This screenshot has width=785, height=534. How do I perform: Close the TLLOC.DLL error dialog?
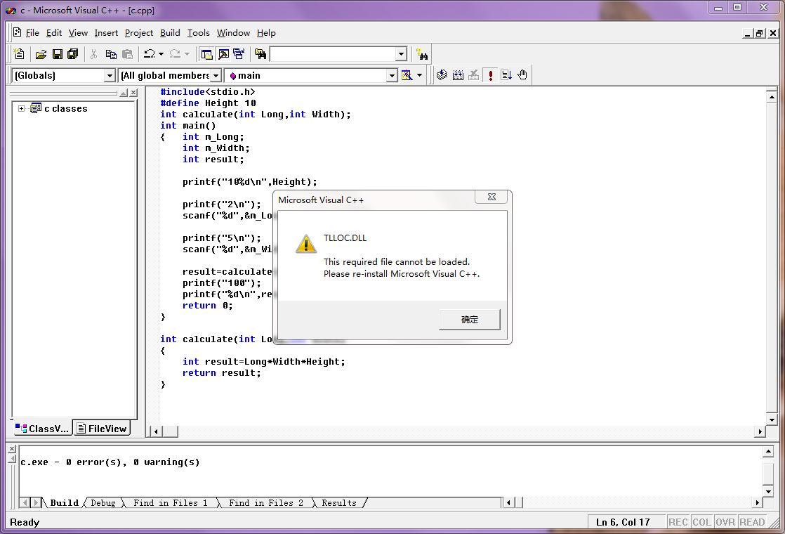pos(492,197)
